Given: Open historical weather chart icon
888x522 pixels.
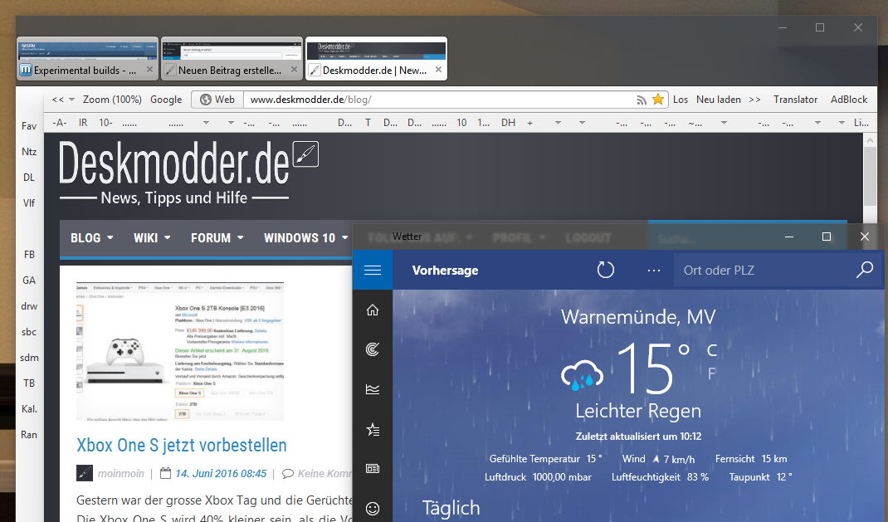Looking at the screenshot, I should click(373, 389).
